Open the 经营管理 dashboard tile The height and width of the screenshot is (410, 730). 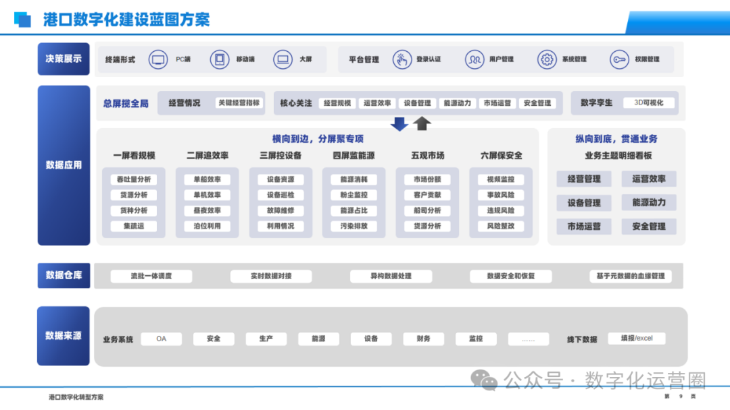point(584,179)
